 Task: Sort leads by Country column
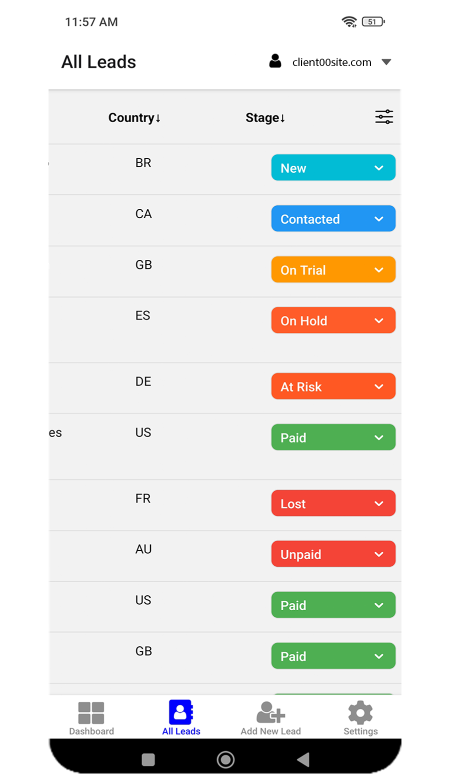point(134,118)
